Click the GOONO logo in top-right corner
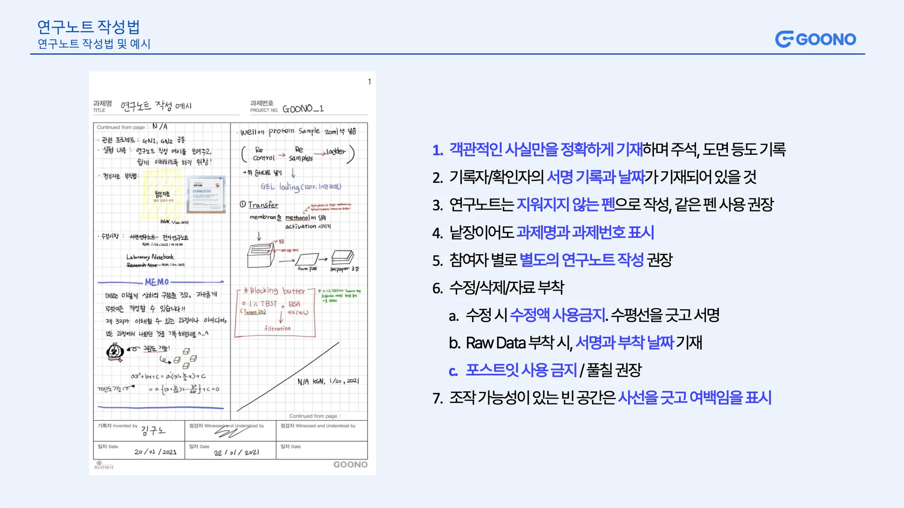Screen dimensions: 904x508 point(815,39)
